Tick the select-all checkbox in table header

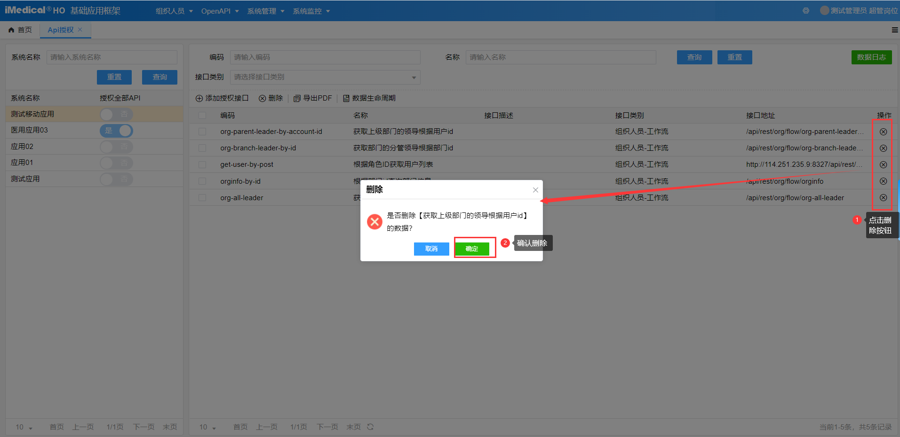pos(202,116)
